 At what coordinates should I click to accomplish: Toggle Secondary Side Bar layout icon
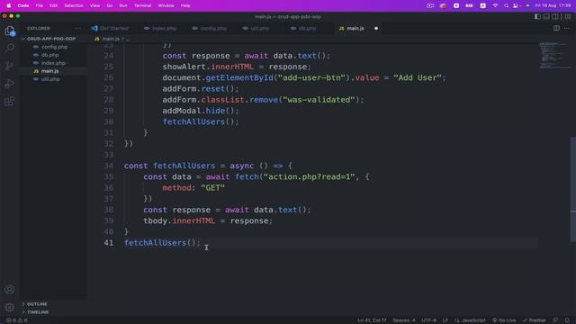coord(555,16)
